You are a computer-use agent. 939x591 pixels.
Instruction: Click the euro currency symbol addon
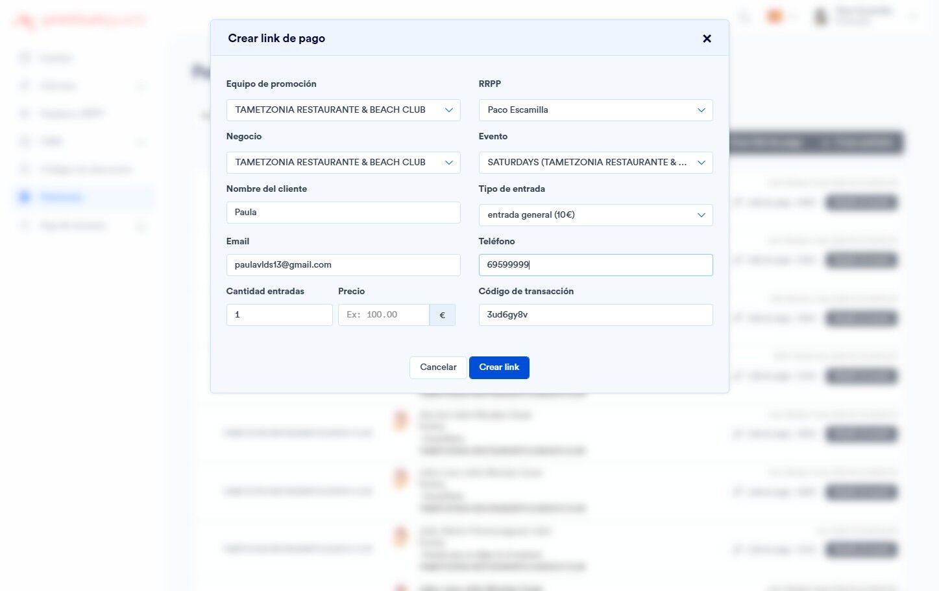point(443,315)
